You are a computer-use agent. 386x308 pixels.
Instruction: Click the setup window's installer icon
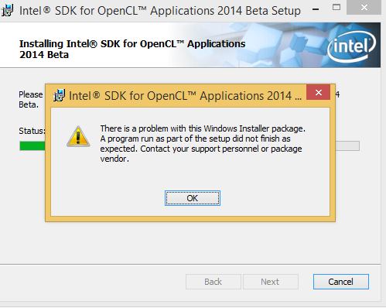(7, 11)
